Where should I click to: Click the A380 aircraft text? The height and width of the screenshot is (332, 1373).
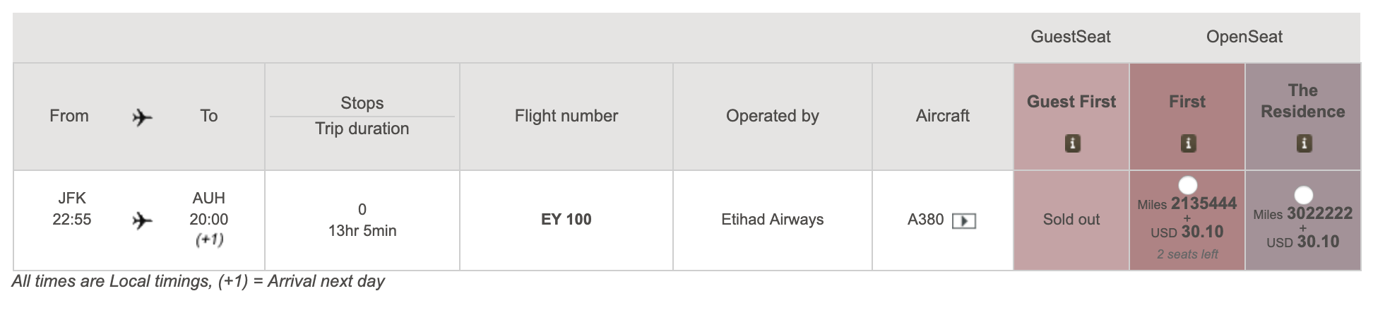click(x=925, y=220)
